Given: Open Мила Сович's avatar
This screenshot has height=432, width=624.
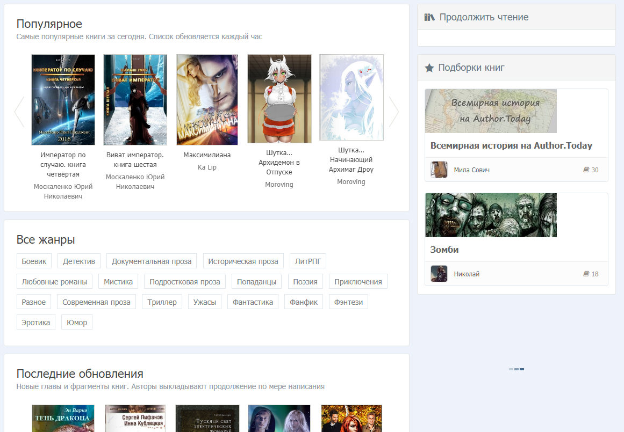Looking at the screenshot, I should point(439,170).
